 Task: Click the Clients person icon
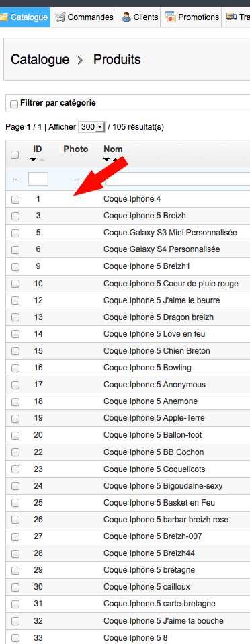coord(126,17)
